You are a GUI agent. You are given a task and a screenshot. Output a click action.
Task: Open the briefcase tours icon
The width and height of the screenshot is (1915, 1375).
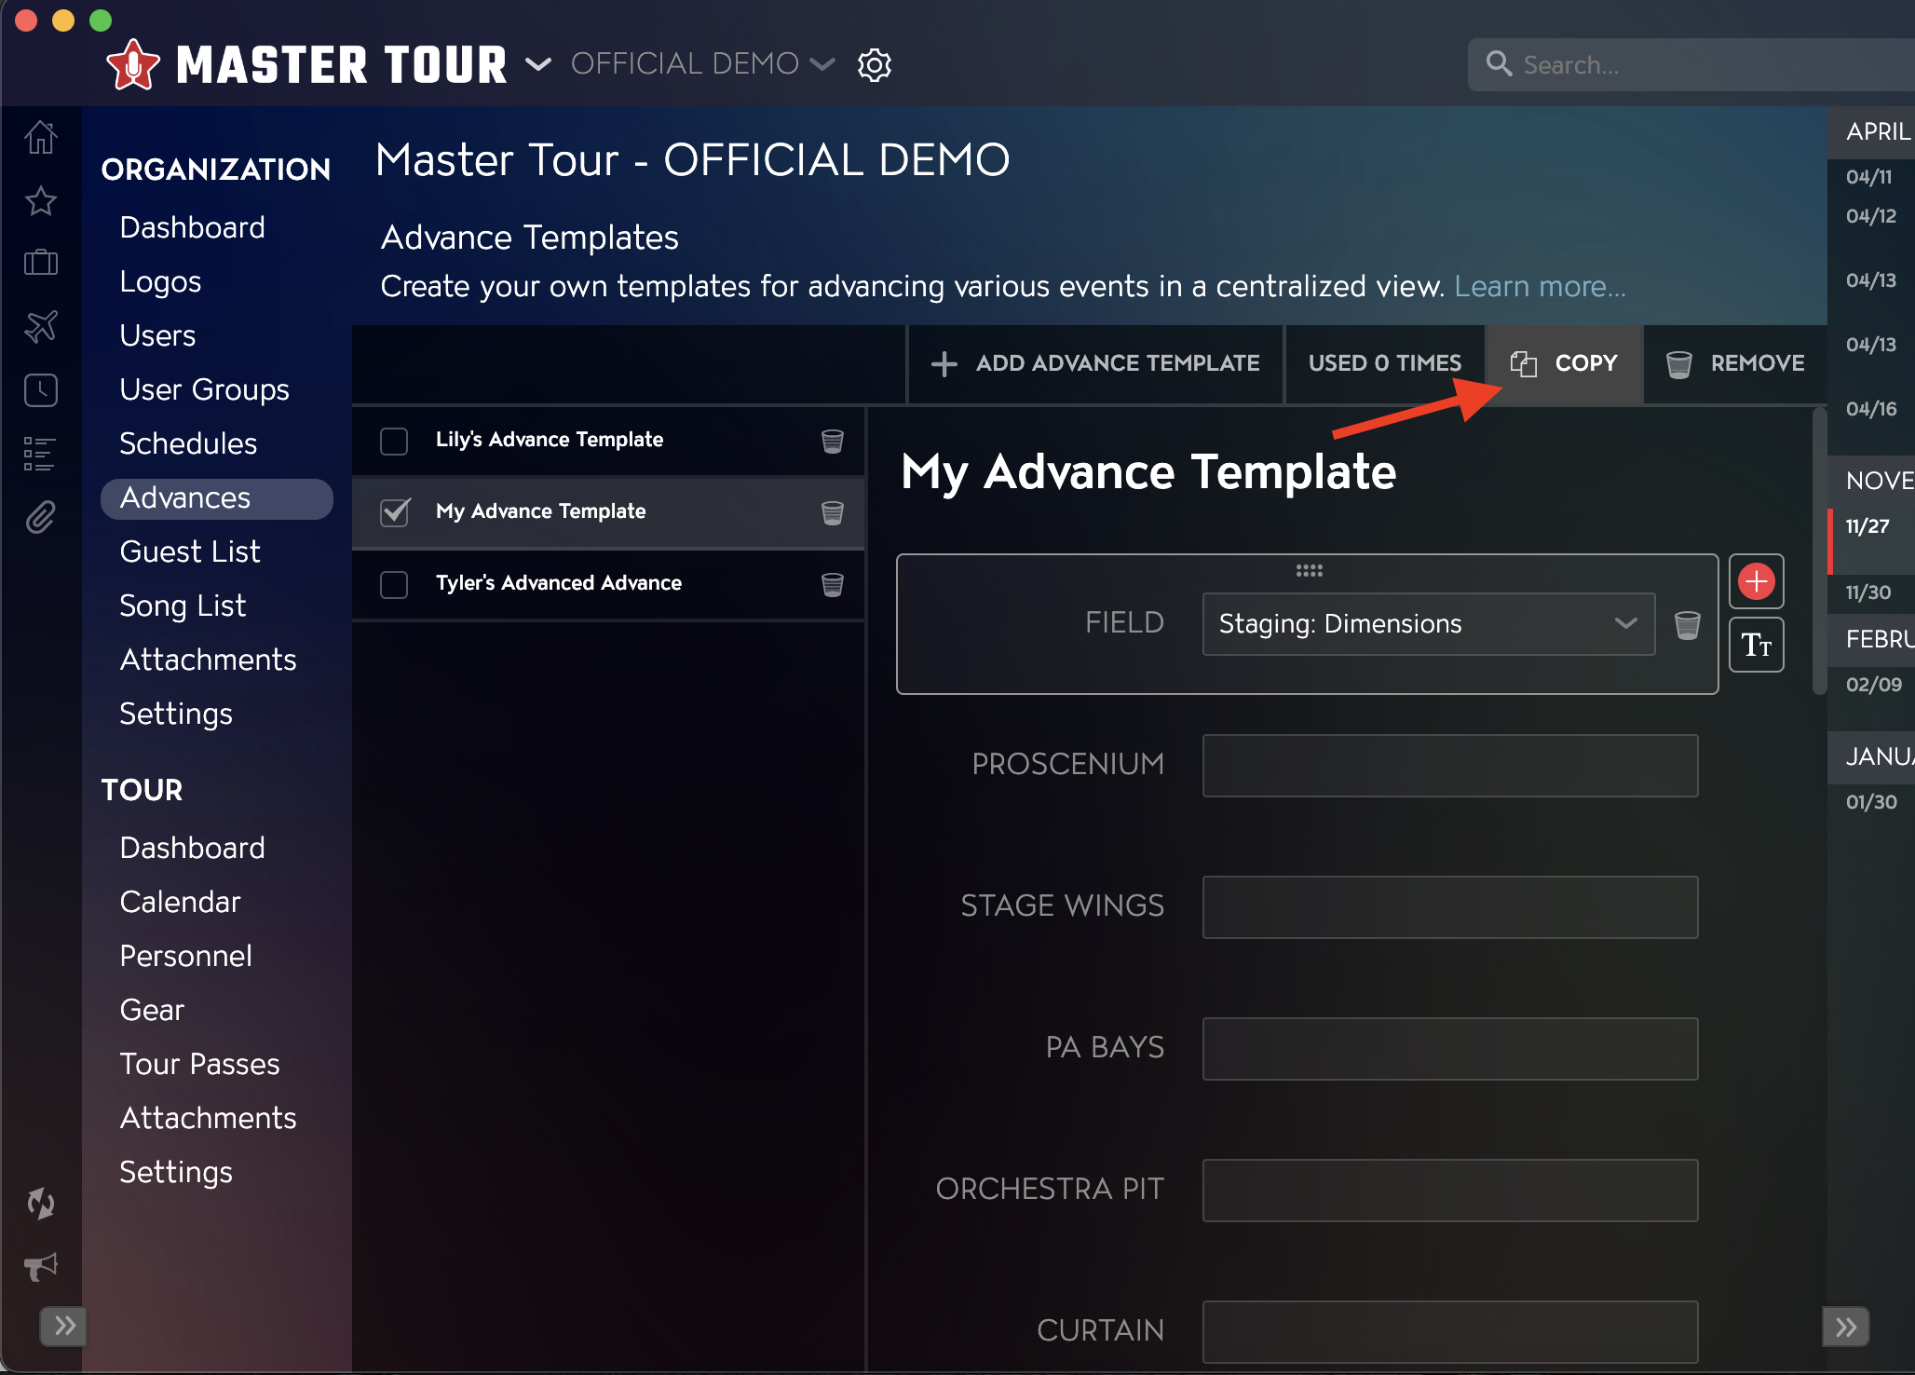pyautogui.click(x=41, y=263)
